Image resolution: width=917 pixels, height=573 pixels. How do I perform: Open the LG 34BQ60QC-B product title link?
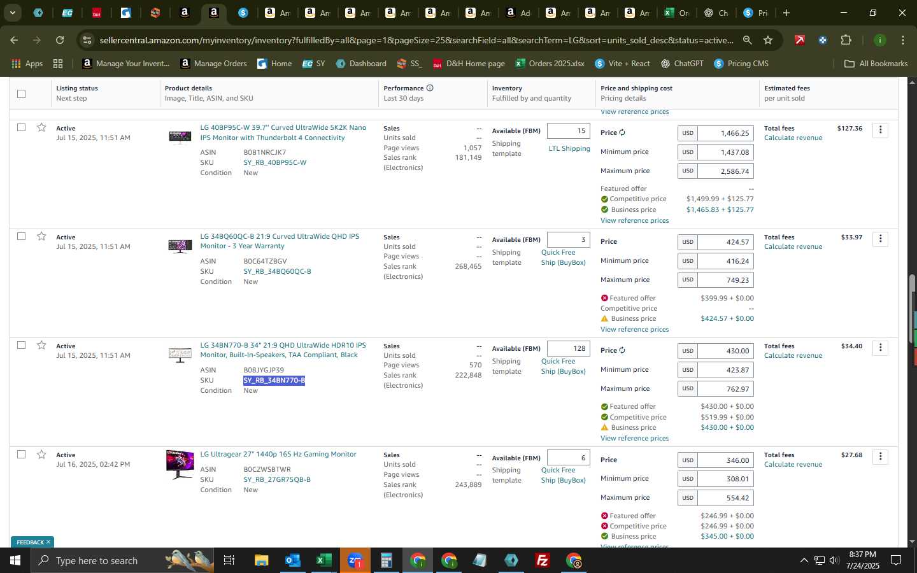(280, 241)
